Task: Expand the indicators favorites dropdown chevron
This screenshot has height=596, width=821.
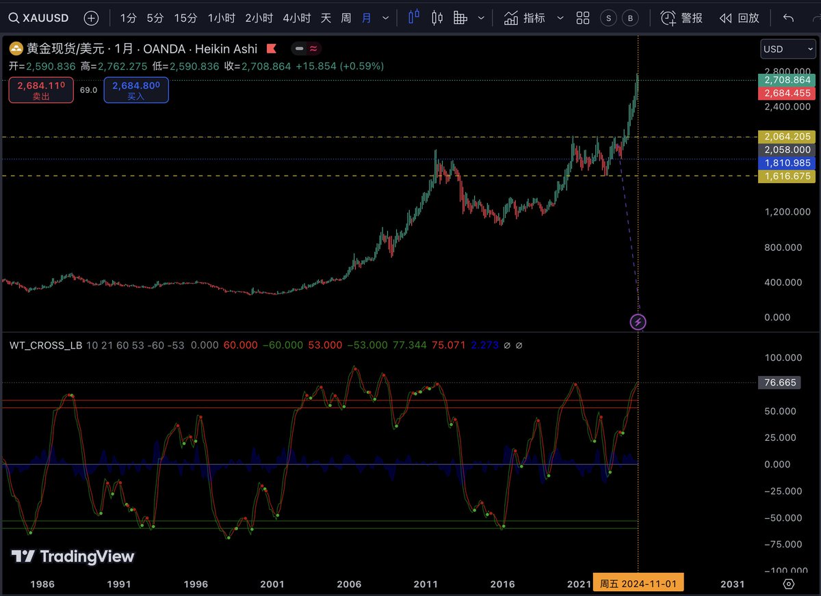Action: tap(560, 18)
